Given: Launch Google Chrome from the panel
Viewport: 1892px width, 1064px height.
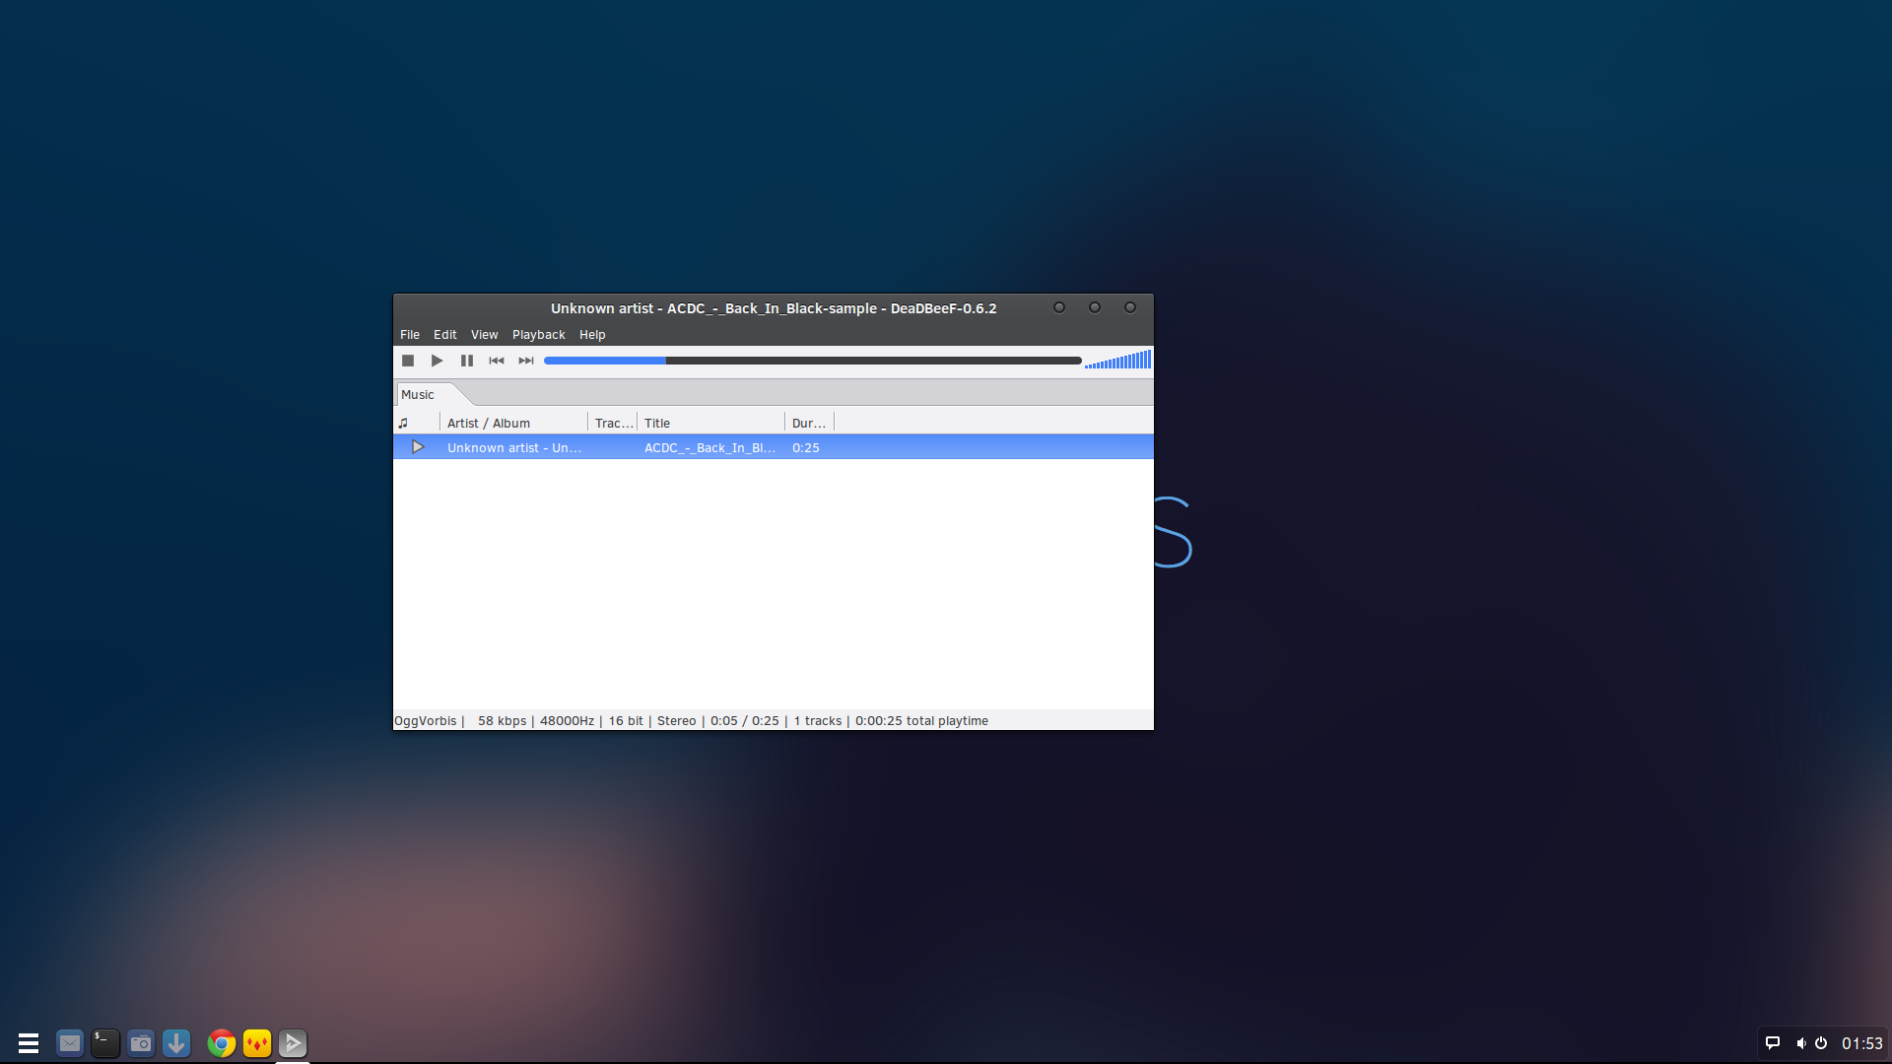Looking at the screenshot, I should [222, 1043].
